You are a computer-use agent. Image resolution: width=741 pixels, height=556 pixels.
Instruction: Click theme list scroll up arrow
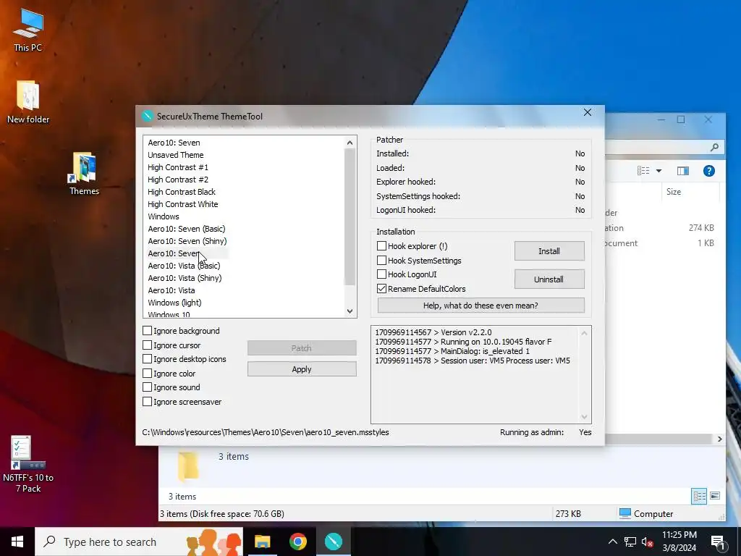[x=350, y=143]
